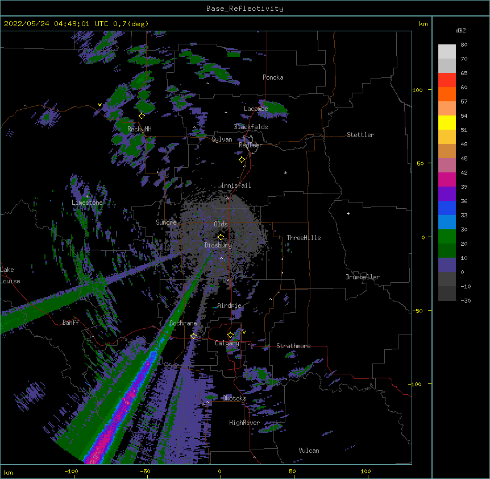This screenshot has width=490, height=479.
Task: Click the yellow diamond marker below Cochrane
Action: [193, 336]
